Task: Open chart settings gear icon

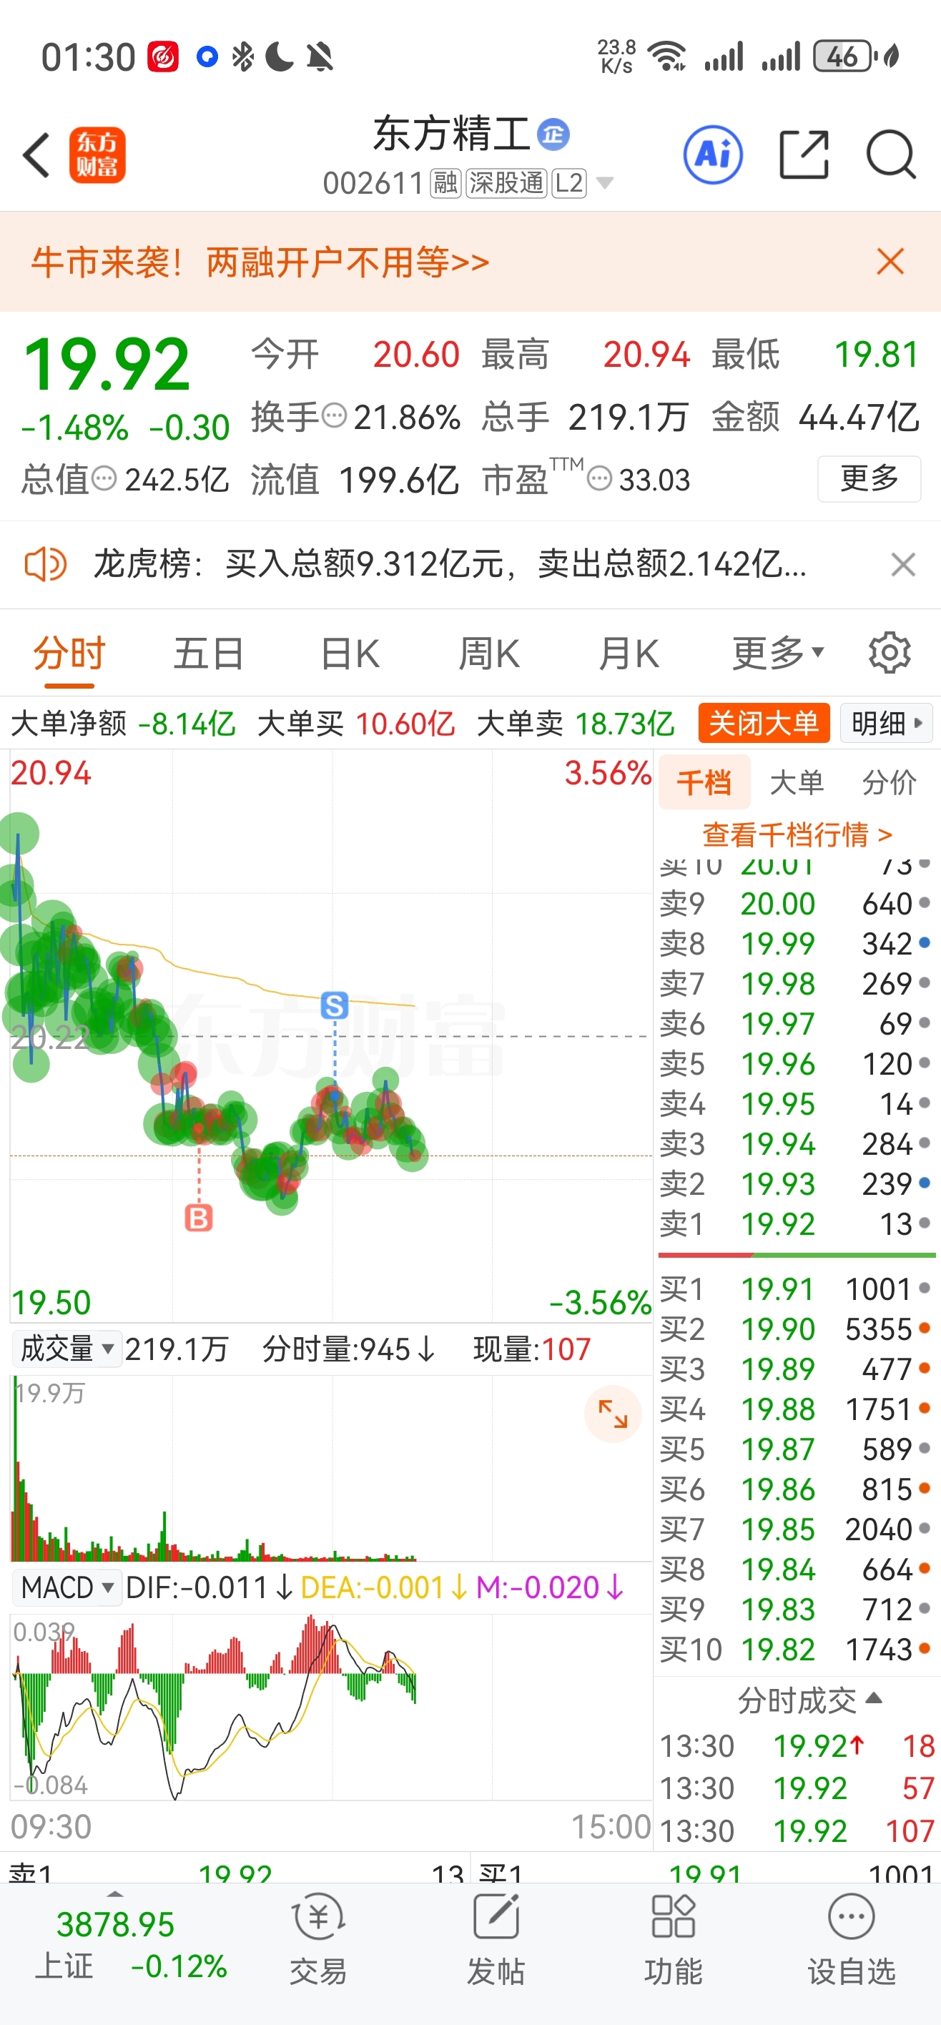Action: [889, 651]
